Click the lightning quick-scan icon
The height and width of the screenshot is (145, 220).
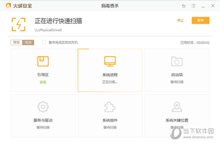pos(18,24)
